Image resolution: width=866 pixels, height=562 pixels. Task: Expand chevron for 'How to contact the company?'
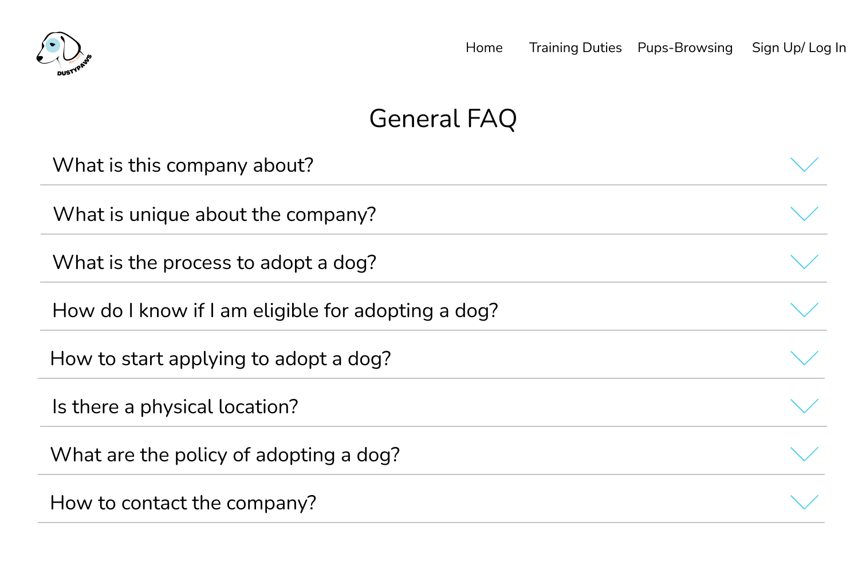pyautogui.click(x=804, y=502)
